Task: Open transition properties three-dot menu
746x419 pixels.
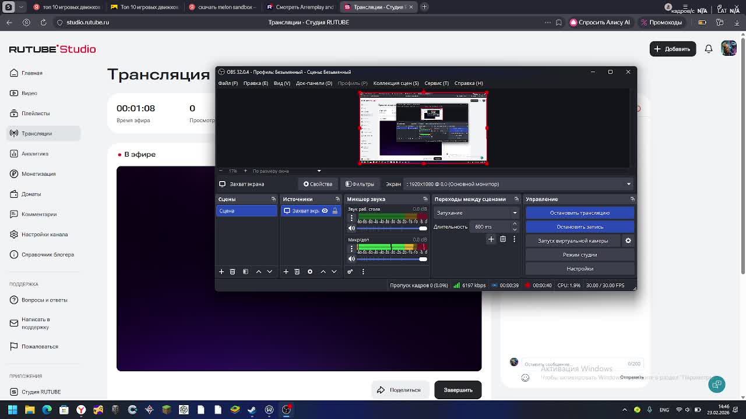Action: 514,239
